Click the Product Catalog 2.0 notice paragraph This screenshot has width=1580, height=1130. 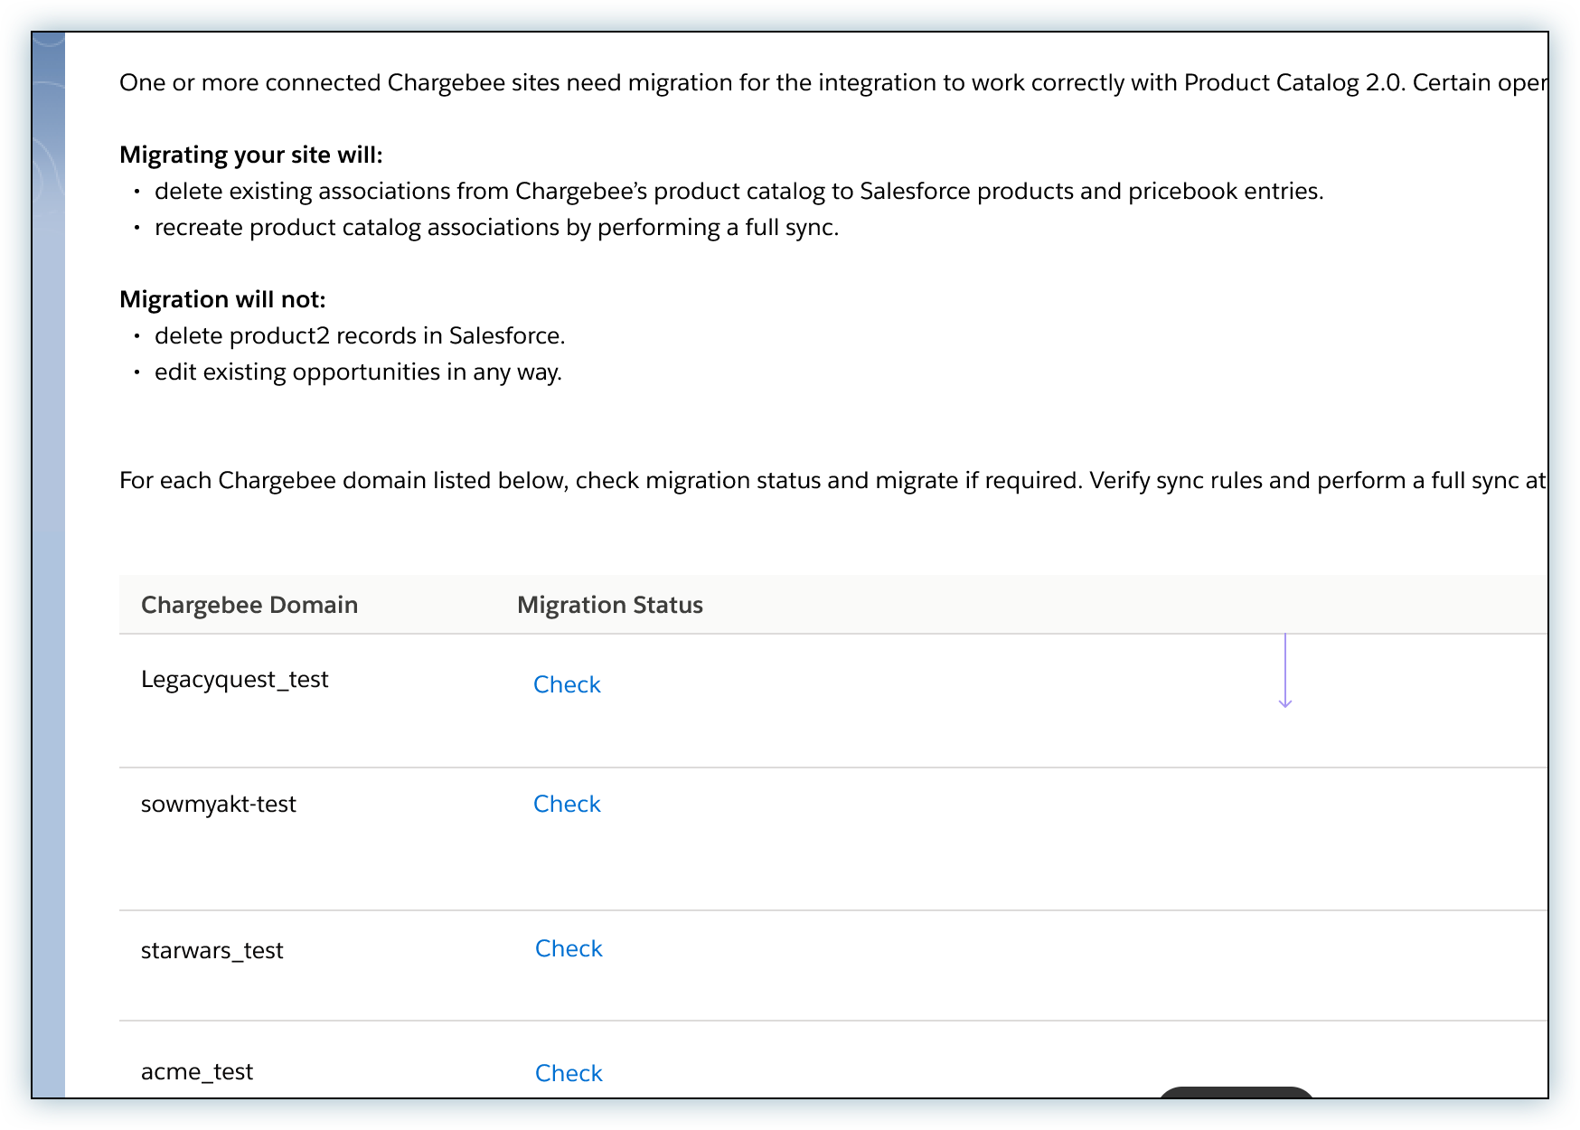tap(832, 83)
